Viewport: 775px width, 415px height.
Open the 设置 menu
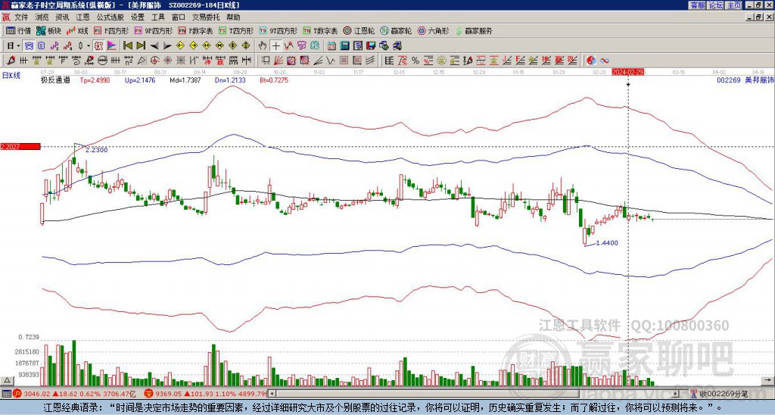138,17
